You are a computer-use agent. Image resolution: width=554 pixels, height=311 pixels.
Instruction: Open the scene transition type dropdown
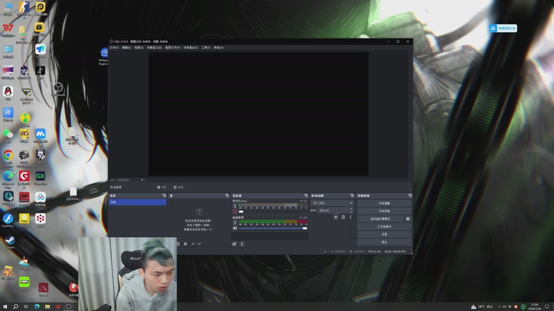332,203
